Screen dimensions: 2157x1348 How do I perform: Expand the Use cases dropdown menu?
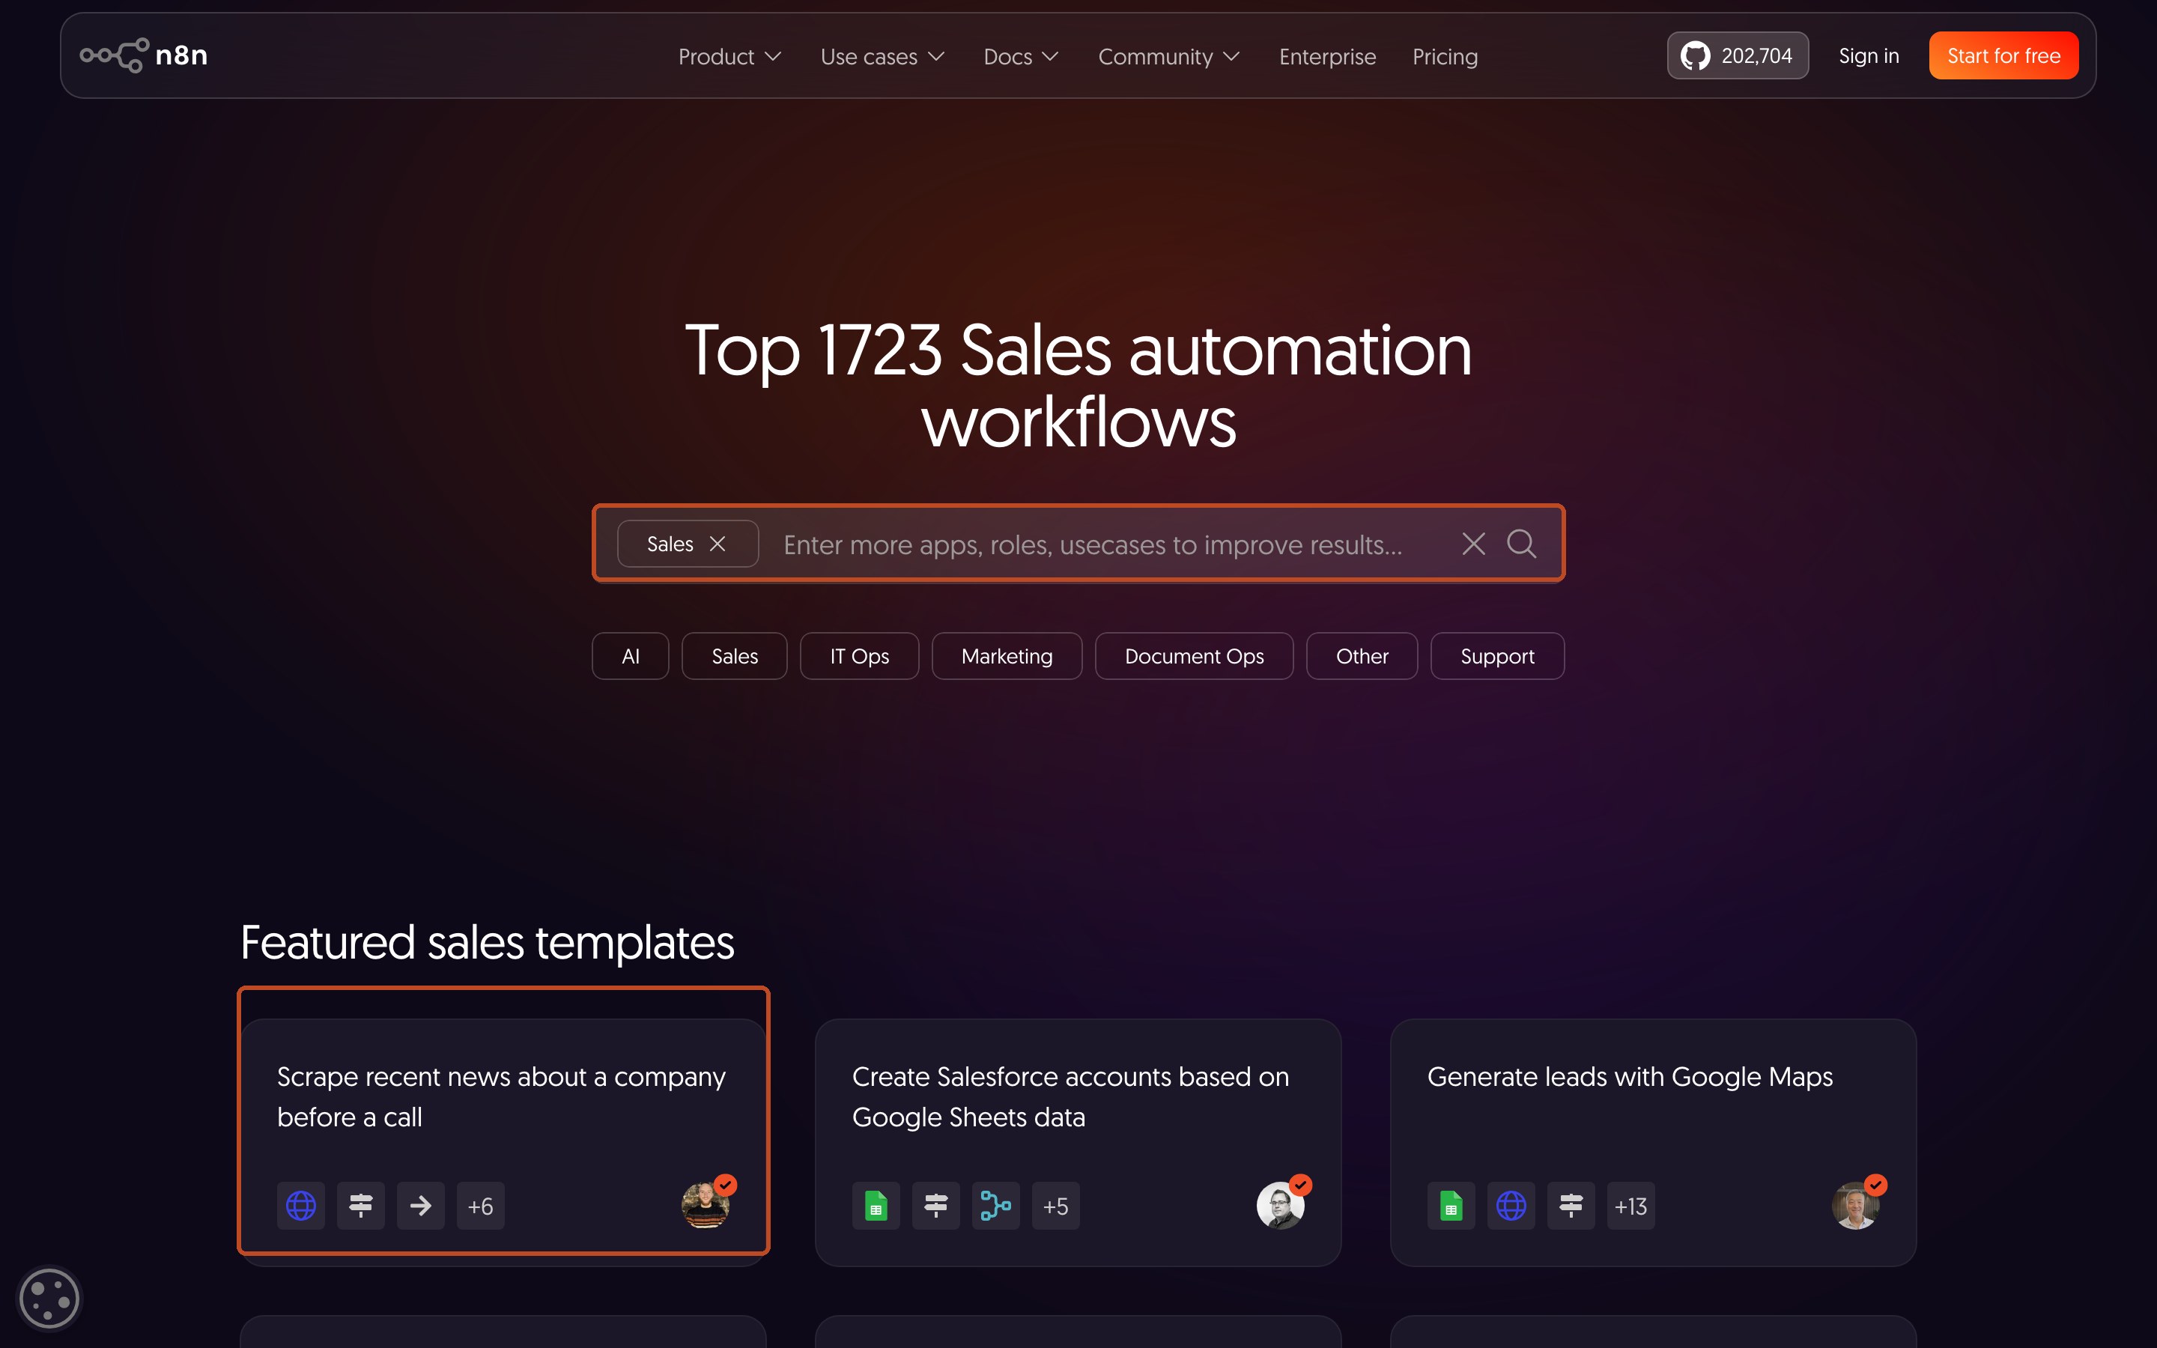pos(882,56)
